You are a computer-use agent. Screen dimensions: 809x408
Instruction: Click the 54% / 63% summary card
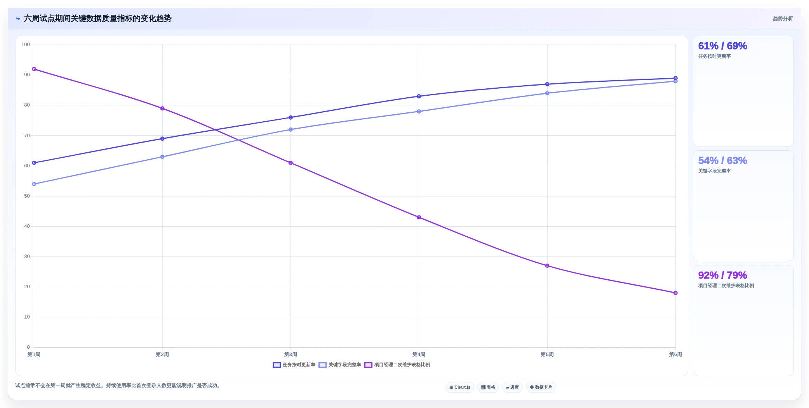tap(743, 206)
